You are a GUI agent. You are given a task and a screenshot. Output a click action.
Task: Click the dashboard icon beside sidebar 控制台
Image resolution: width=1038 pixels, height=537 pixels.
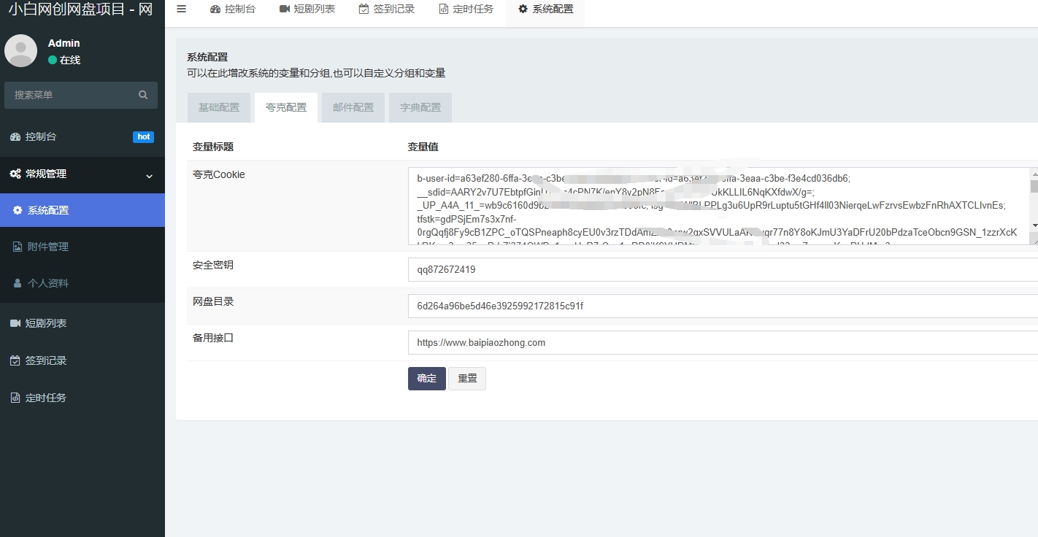15,136
